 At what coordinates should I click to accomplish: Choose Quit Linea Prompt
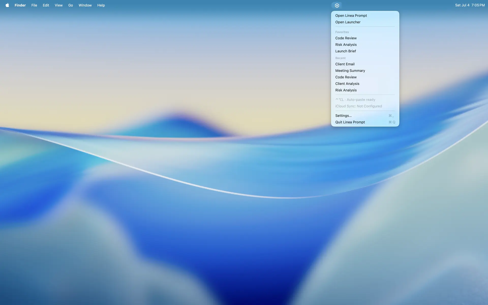coord(365,122)
